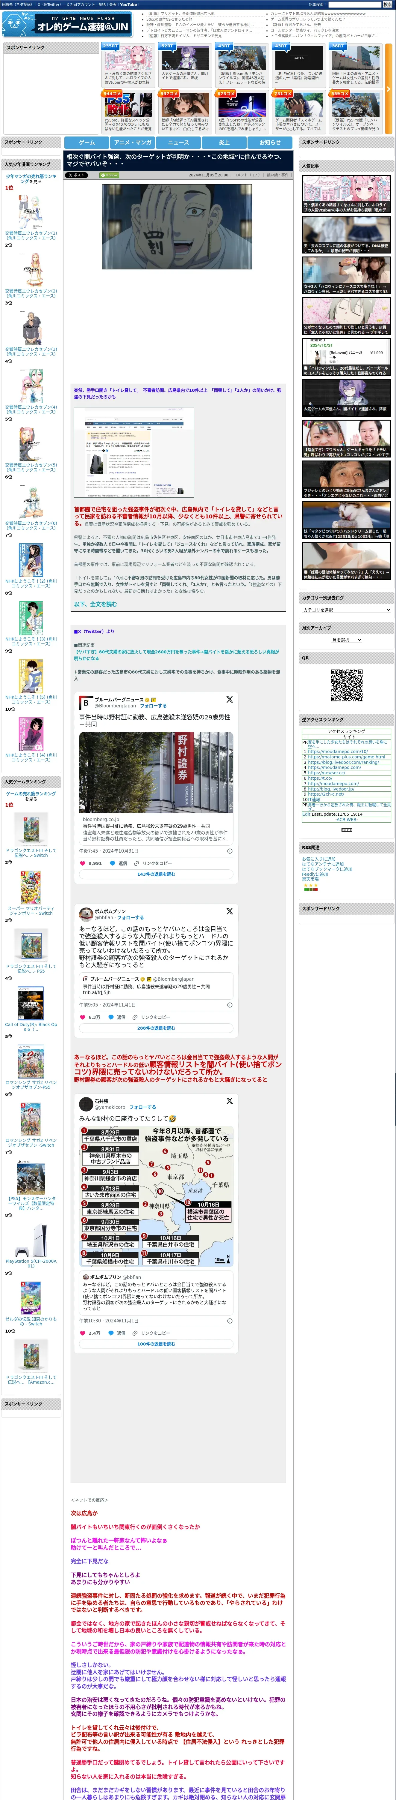The image size is (396, 1800).
Task: Open the ゲーム navigation tab
Action: tap(87, 142)
